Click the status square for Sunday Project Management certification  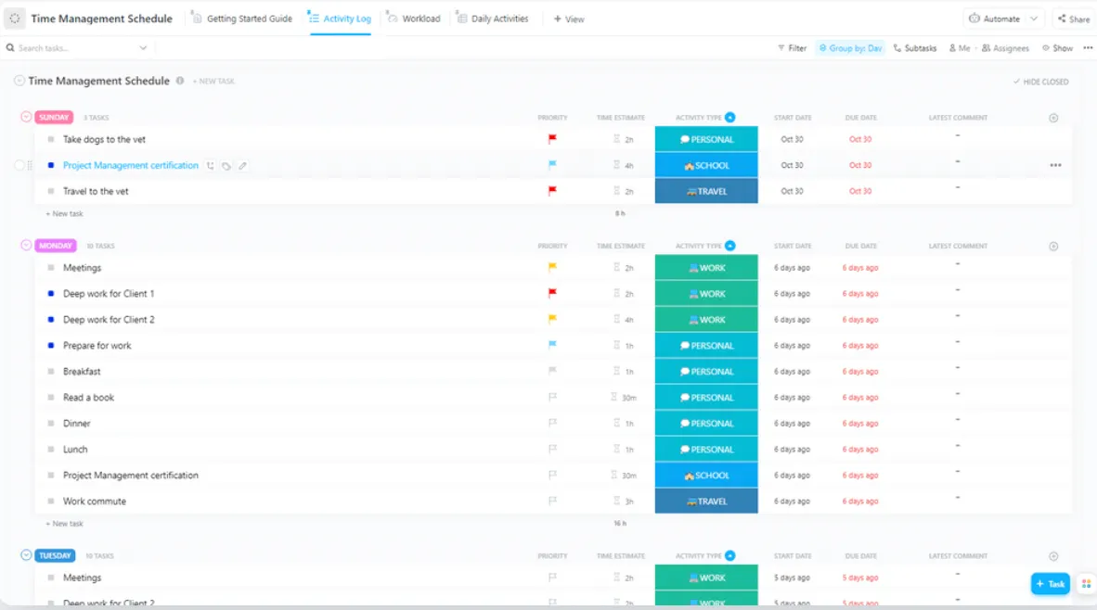[x=50, y=165]
